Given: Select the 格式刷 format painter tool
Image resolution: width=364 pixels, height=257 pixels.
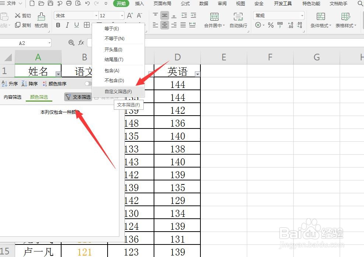Looking at the screenshot, I should (41, 21).
